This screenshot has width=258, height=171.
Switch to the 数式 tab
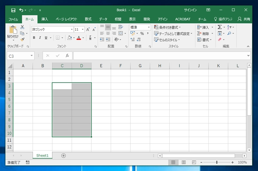(88, 19)
